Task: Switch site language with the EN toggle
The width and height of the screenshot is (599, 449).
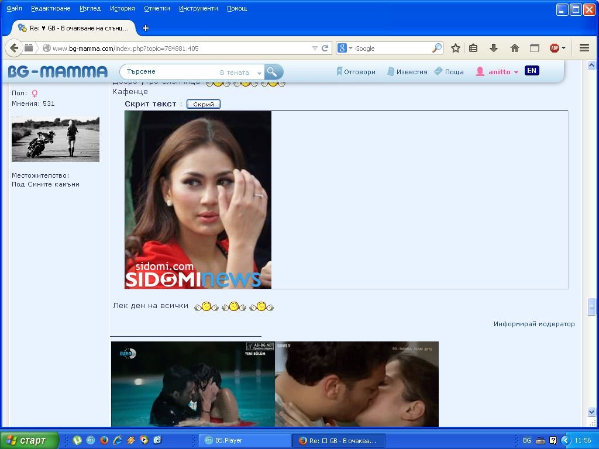Action: [531, 71]
